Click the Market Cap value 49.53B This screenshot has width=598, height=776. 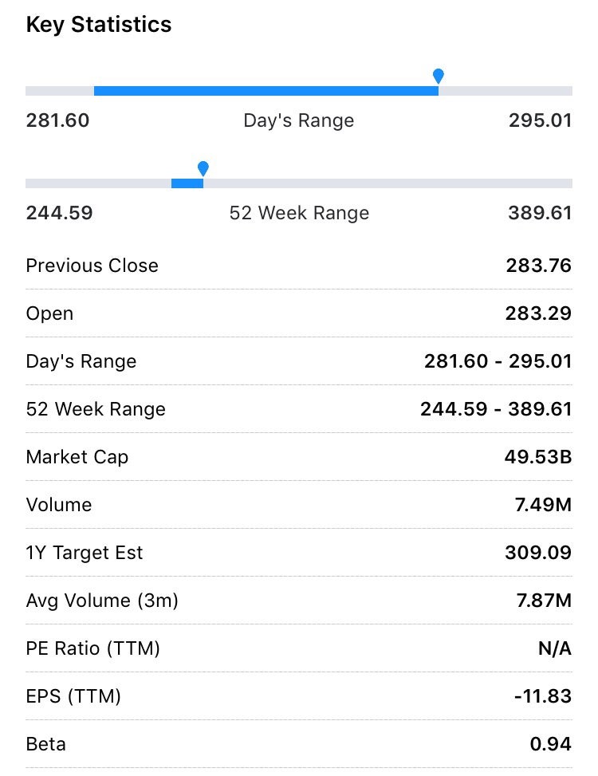click(x=538, y=457)
